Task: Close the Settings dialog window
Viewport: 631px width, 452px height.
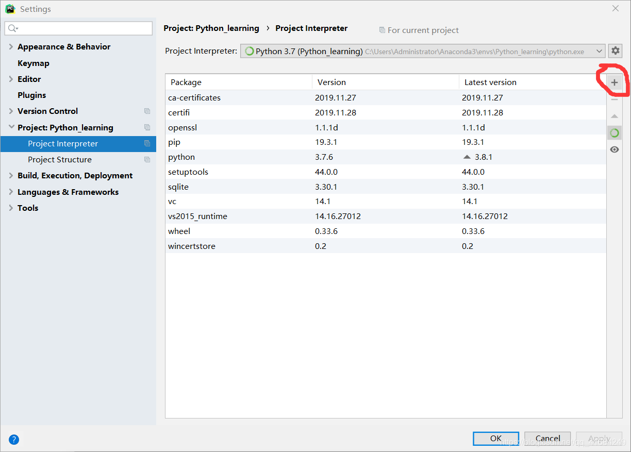Action: click(616, 8)
